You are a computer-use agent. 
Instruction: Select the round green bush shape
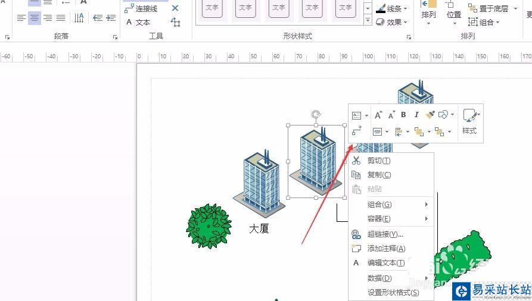pos(209,226)
